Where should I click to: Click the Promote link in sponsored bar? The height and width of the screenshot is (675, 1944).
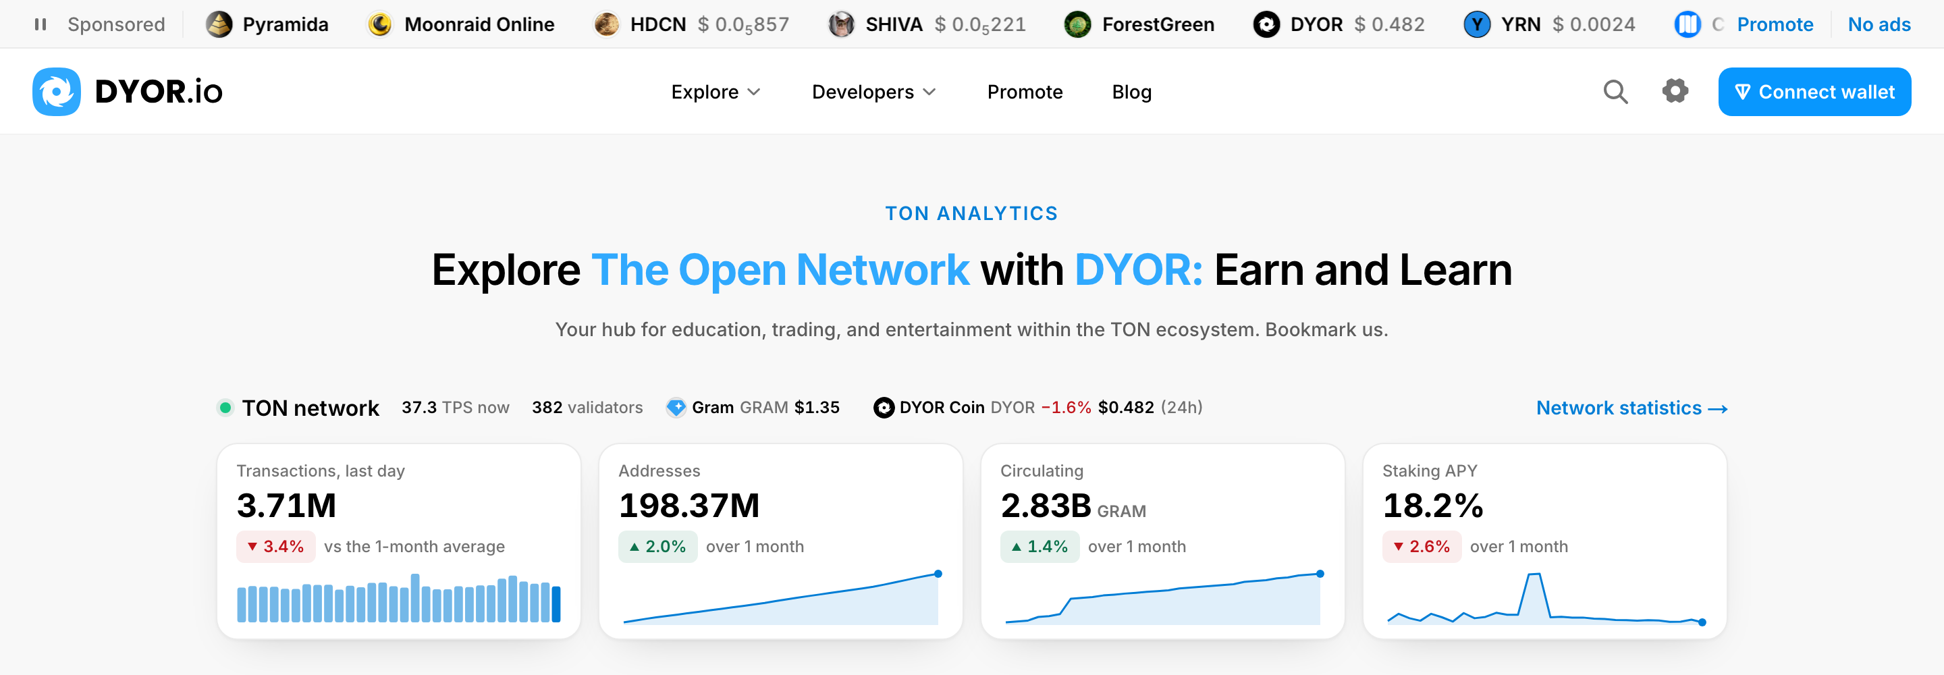1775,24
